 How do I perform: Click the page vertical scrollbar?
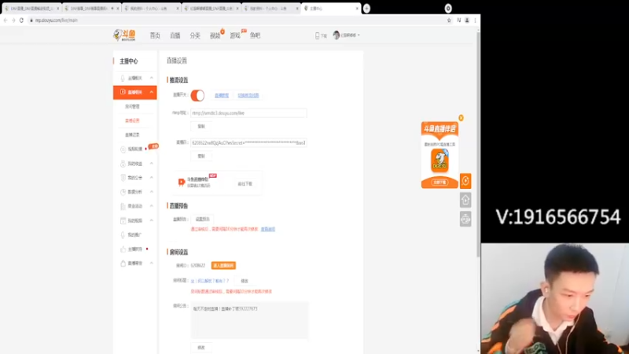(478, 145)
